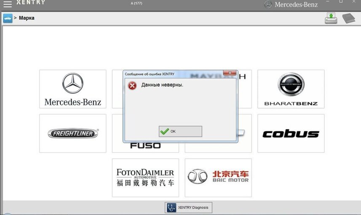Select the BAIC Motor brand tile
The image size is (361, 215).
point(218,178)
